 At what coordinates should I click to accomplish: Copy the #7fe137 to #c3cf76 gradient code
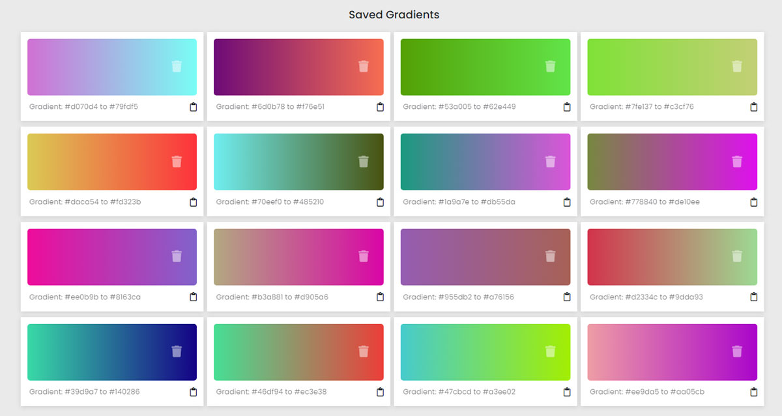(x=754, y=106)
